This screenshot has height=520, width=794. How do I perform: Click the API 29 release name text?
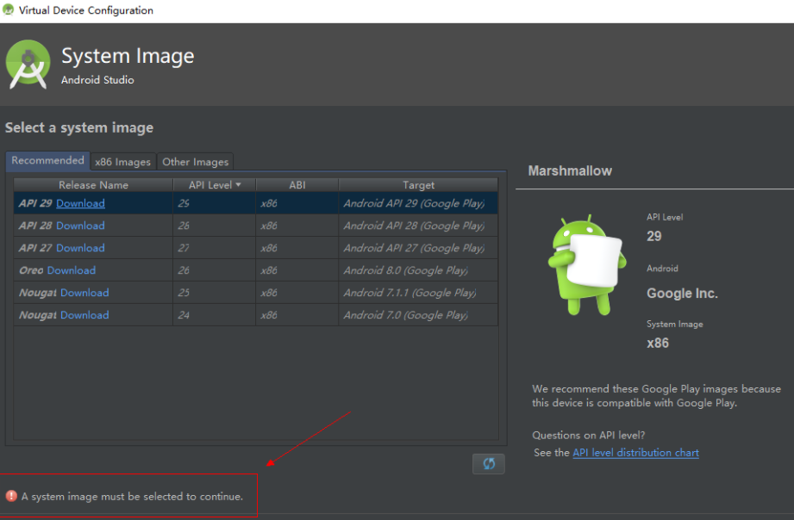pos(35,203)
